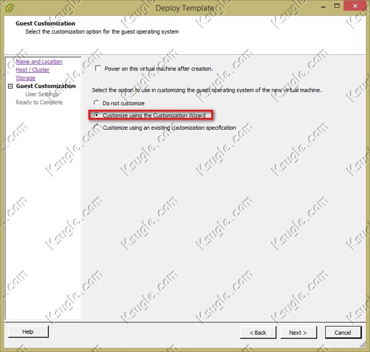Viewport: 370px width, 352px height.
Task: Click the User Settings step label
Action: [42, 94]
